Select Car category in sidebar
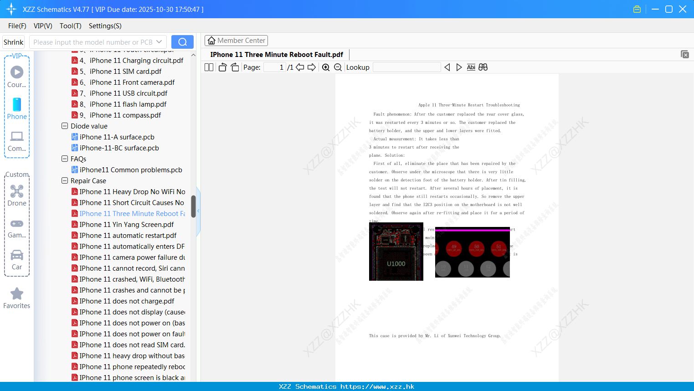The image size is (694, 391). coord(17,260)
